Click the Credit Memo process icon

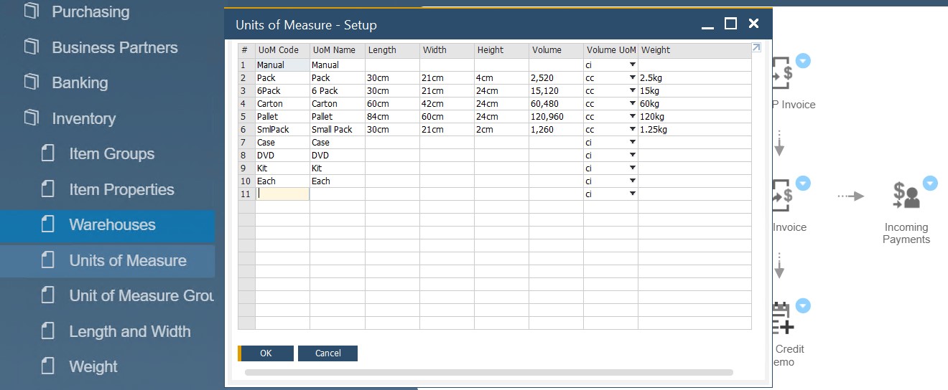tap(783, 318)
